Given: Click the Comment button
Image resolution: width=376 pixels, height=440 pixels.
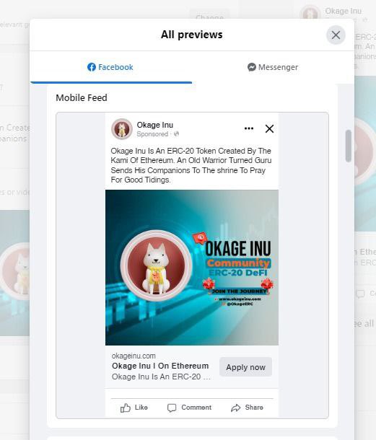Looking at the screenshot, I should pyautogui.click(x=189, y=408).
